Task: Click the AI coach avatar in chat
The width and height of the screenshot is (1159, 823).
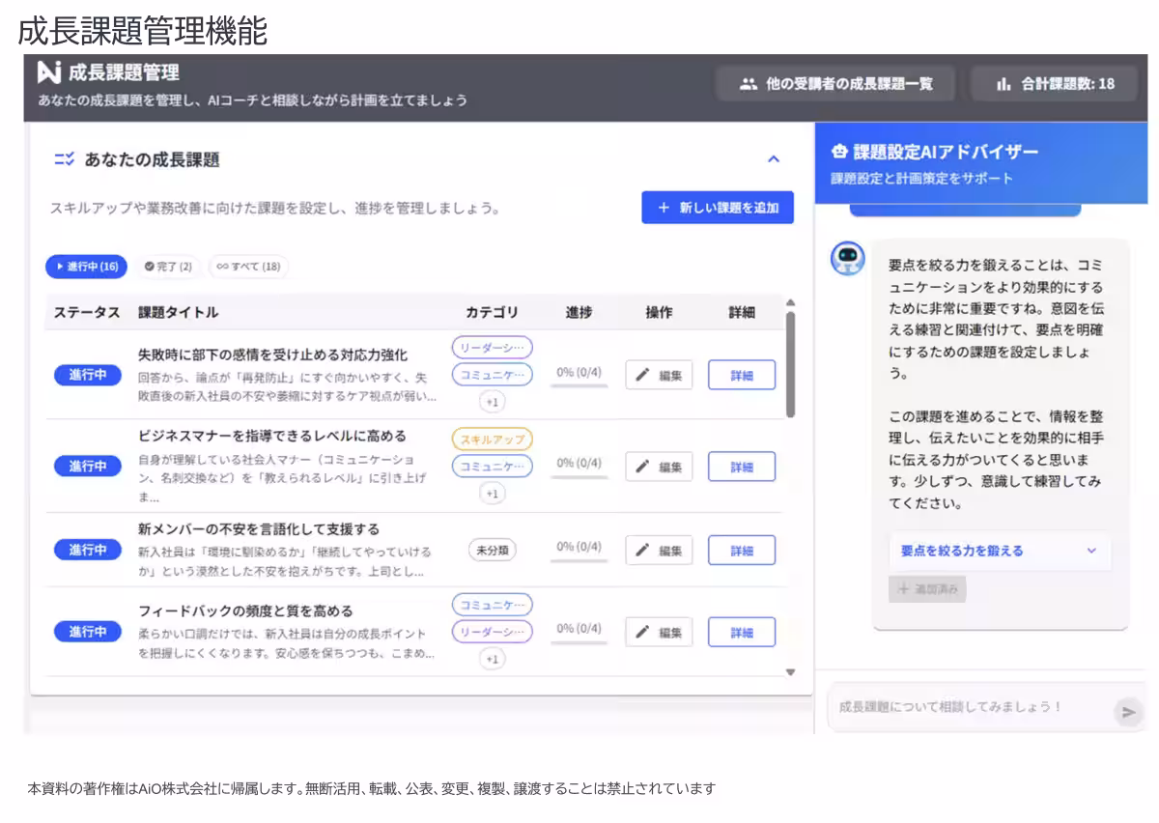Action: (848, 258)
